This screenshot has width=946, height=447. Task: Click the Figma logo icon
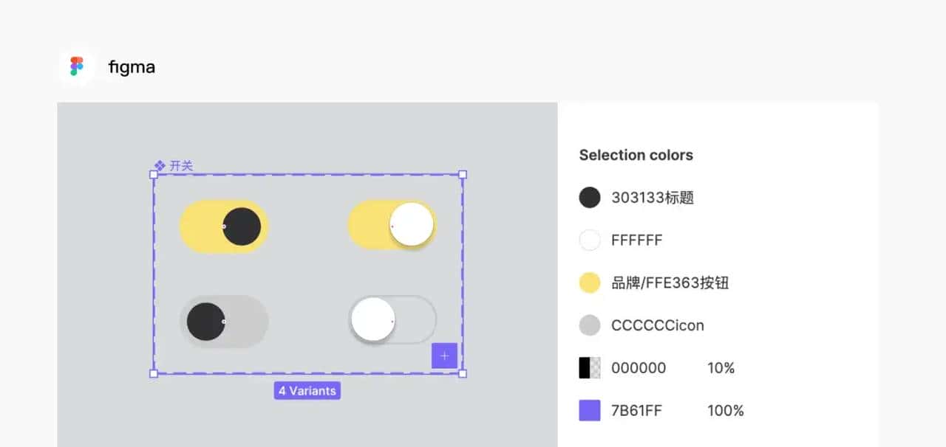pos(77,66)
